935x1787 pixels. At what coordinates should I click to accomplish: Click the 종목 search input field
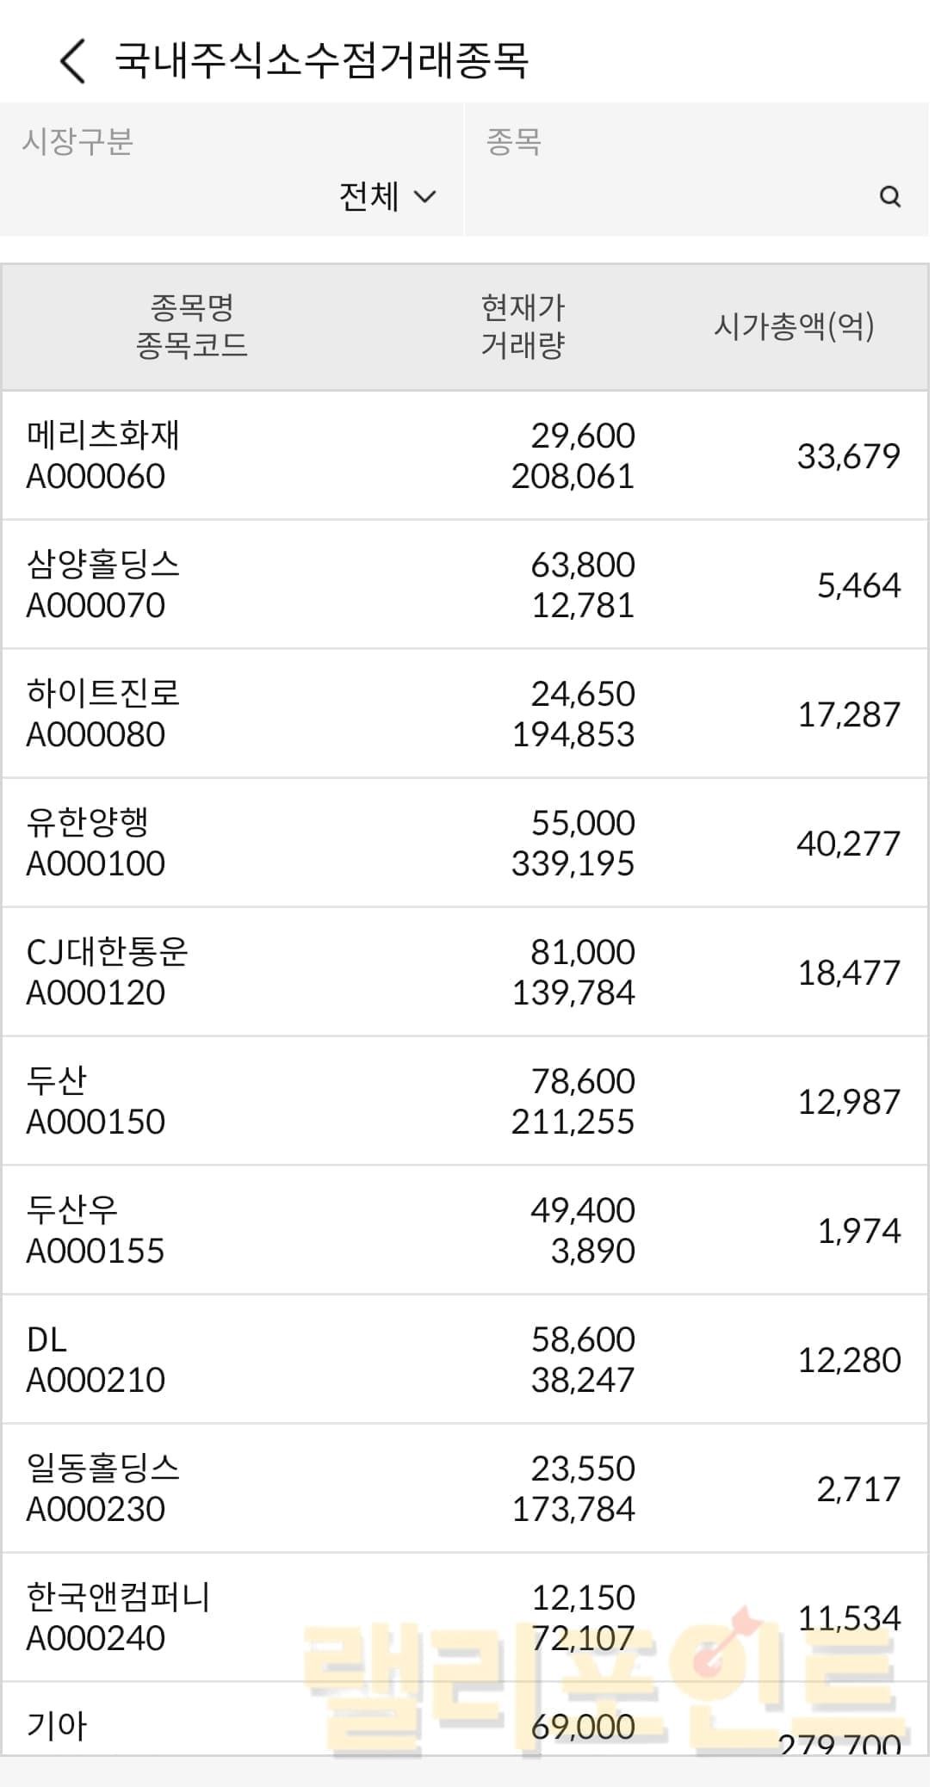point(672,197)
